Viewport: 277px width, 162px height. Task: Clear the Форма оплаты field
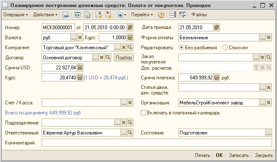(269, 38)
